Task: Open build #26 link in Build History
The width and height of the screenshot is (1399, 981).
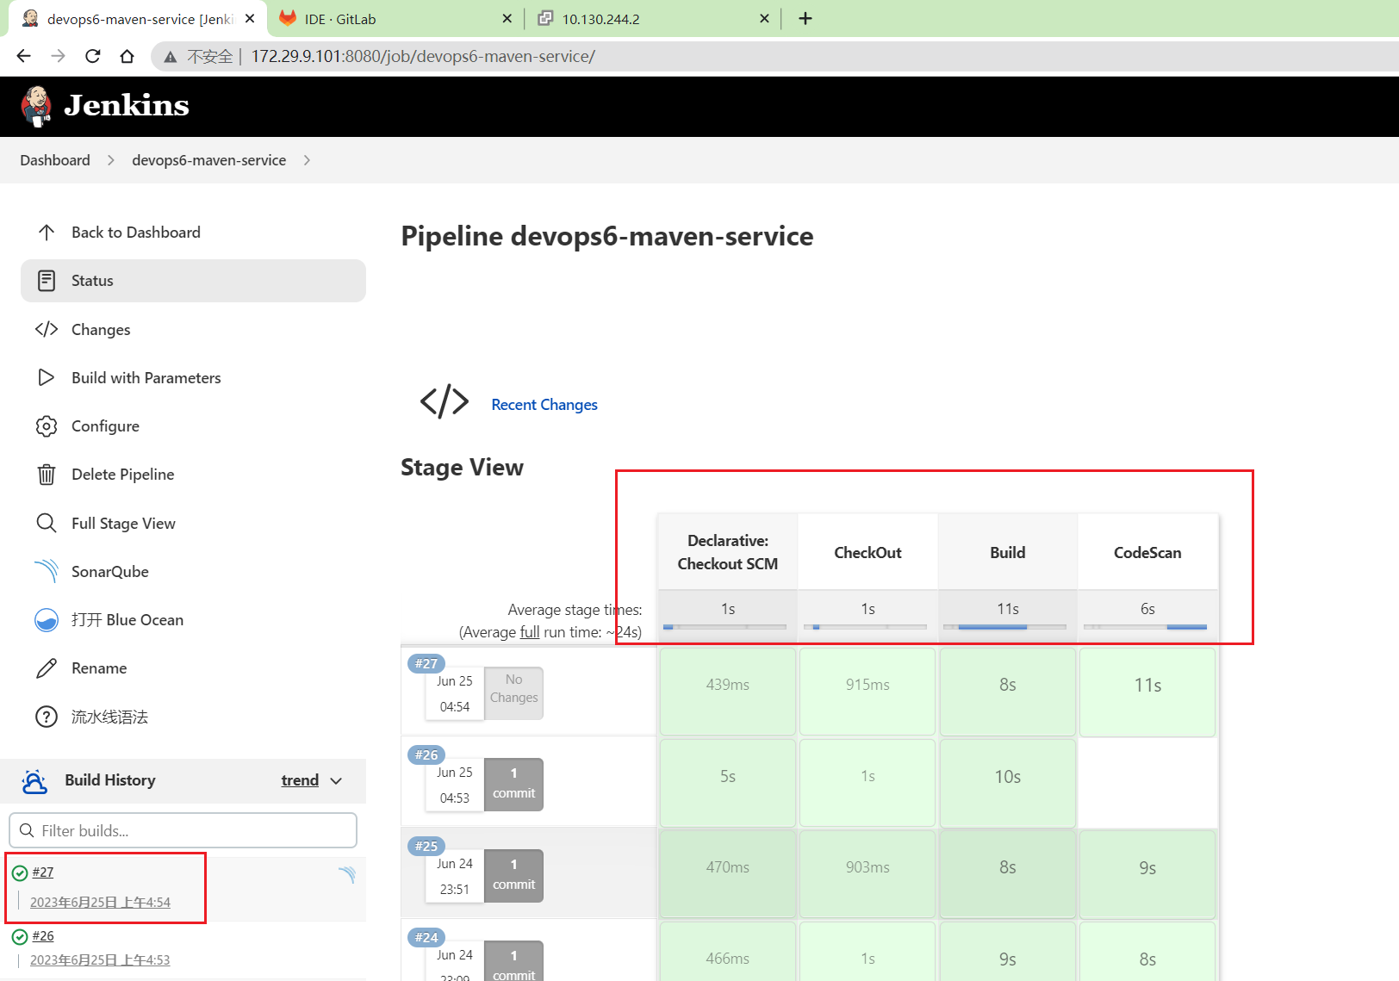Action: click(43, 936)
